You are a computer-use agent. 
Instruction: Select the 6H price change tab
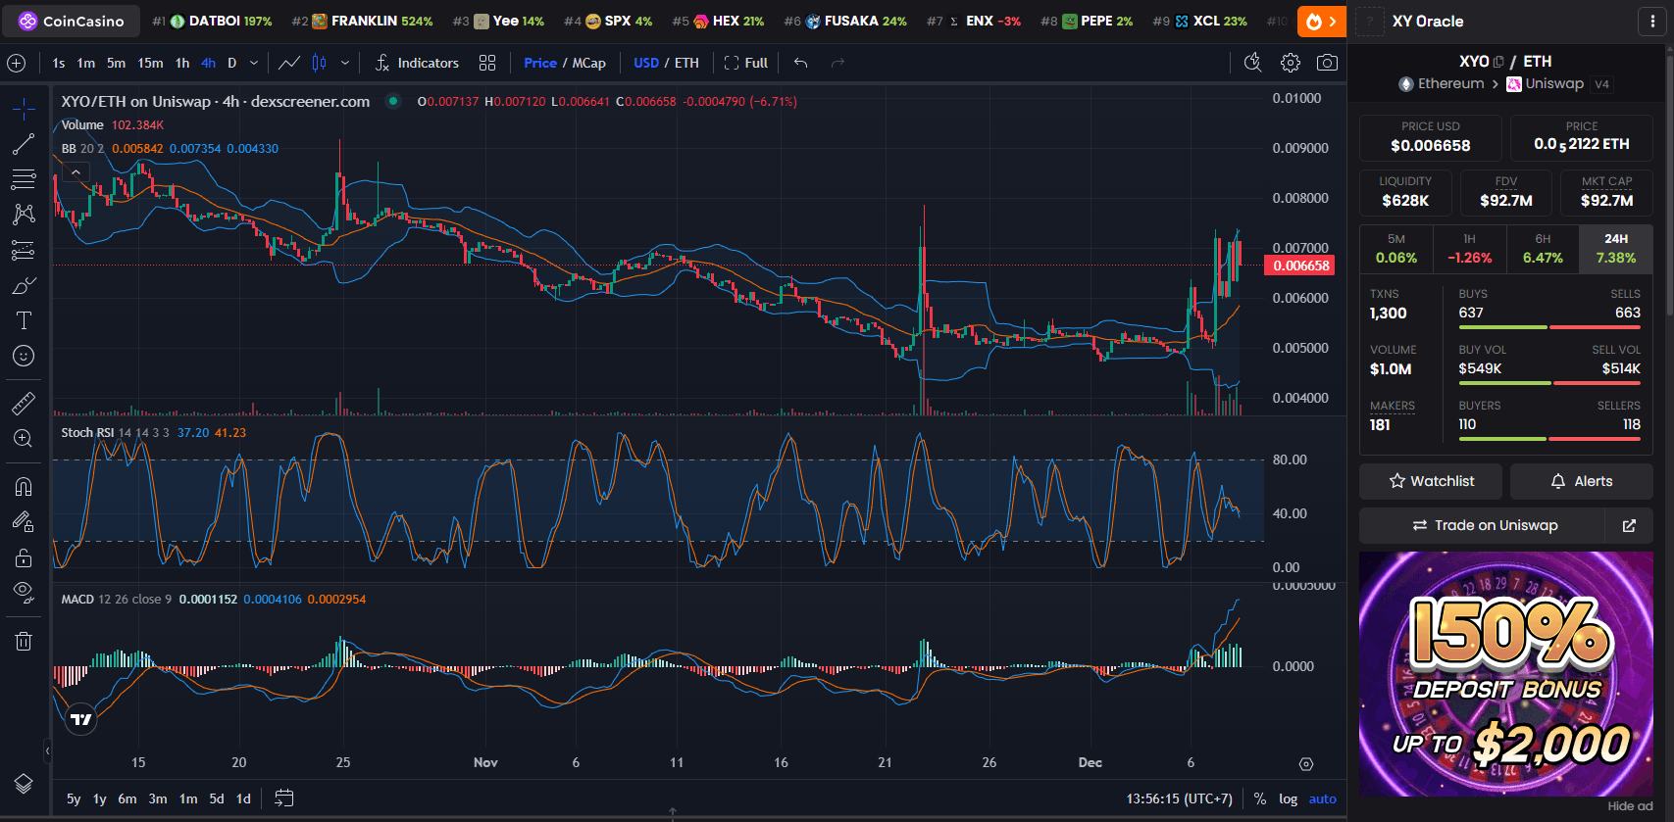tap(1543, 249)
